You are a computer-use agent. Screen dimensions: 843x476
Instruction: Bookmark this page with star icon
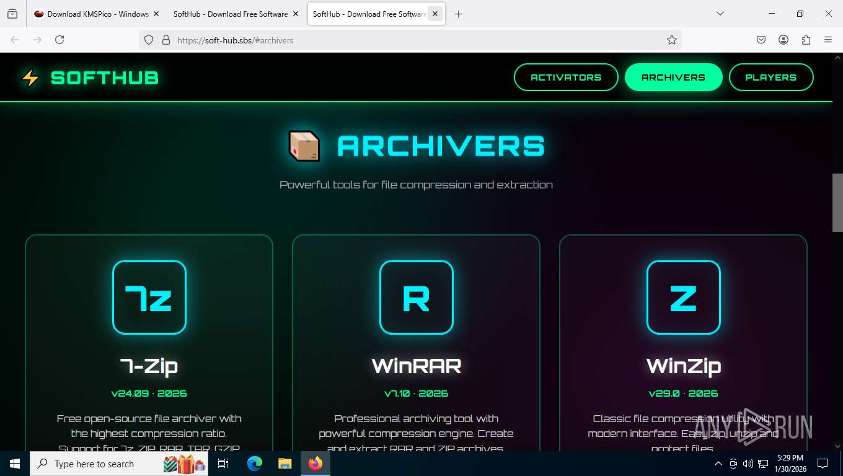(x=672, y=40)
